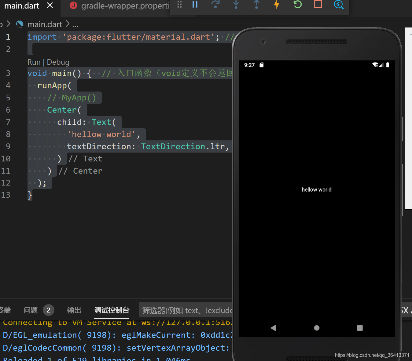The image size is (412, 361).
Task: Click line number 13 in the gutter
Action: [x=6, y=195]
